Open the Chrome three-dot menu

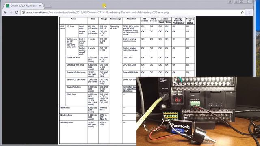(x=249, y=13)
